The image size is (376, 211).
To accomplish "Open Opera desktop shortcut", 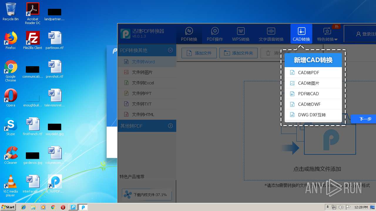I will point(11,98).
